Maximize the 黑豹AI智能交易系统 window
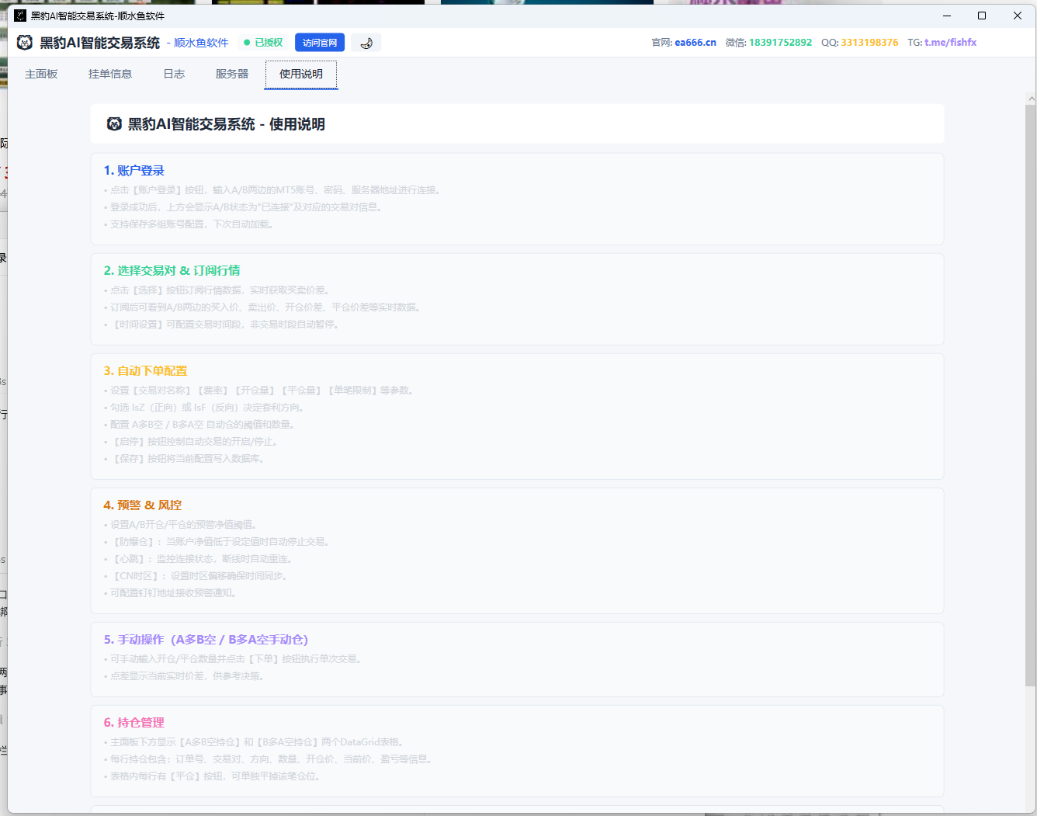Screen dimensions: 1037x816 (982, 16)
